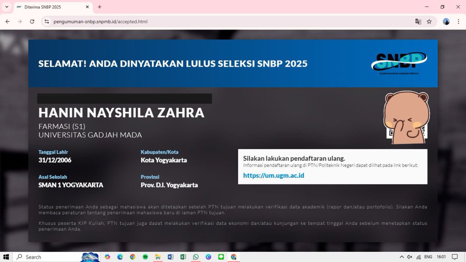
Task: Open Chrome's three-dot menu
Action: point(458,21)
